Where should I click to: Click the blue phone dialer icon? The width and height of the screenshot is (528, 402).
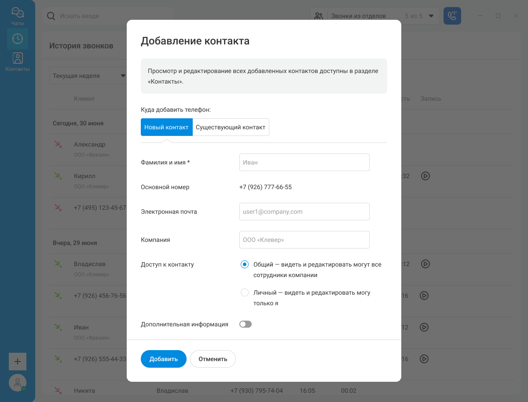coord(452,16)
